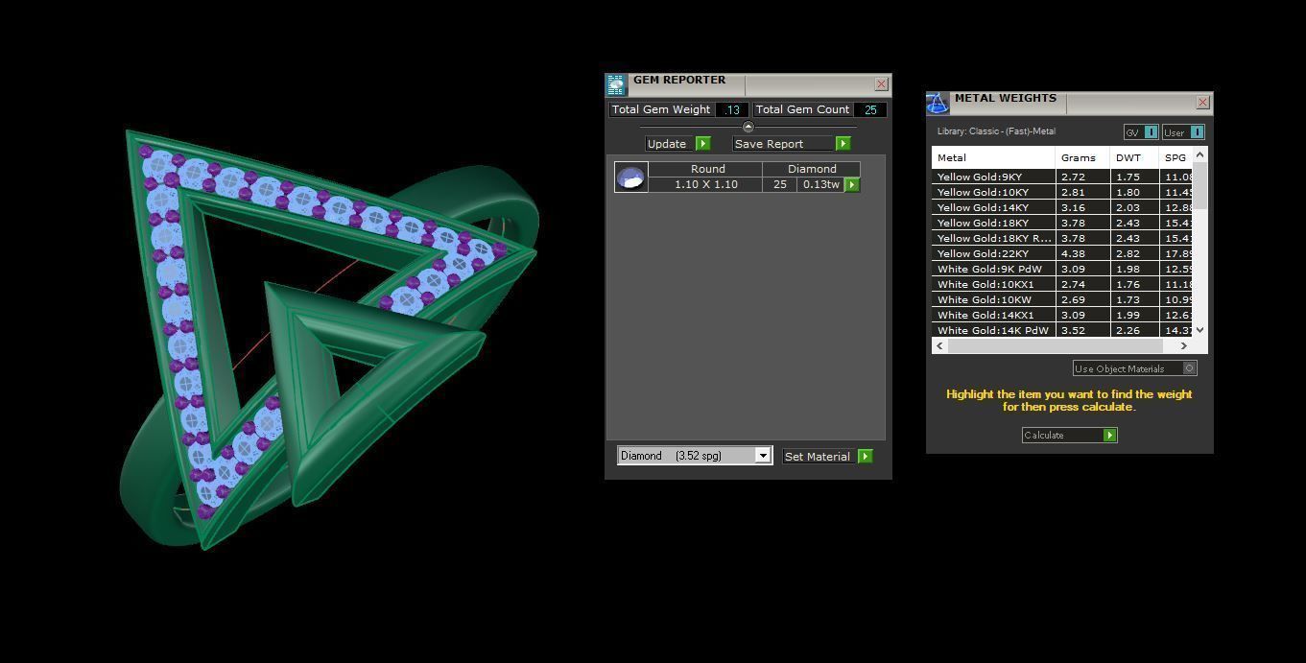
Task: Select Yellow Gold:18KY in the metal list
Action: click(969, 223)
